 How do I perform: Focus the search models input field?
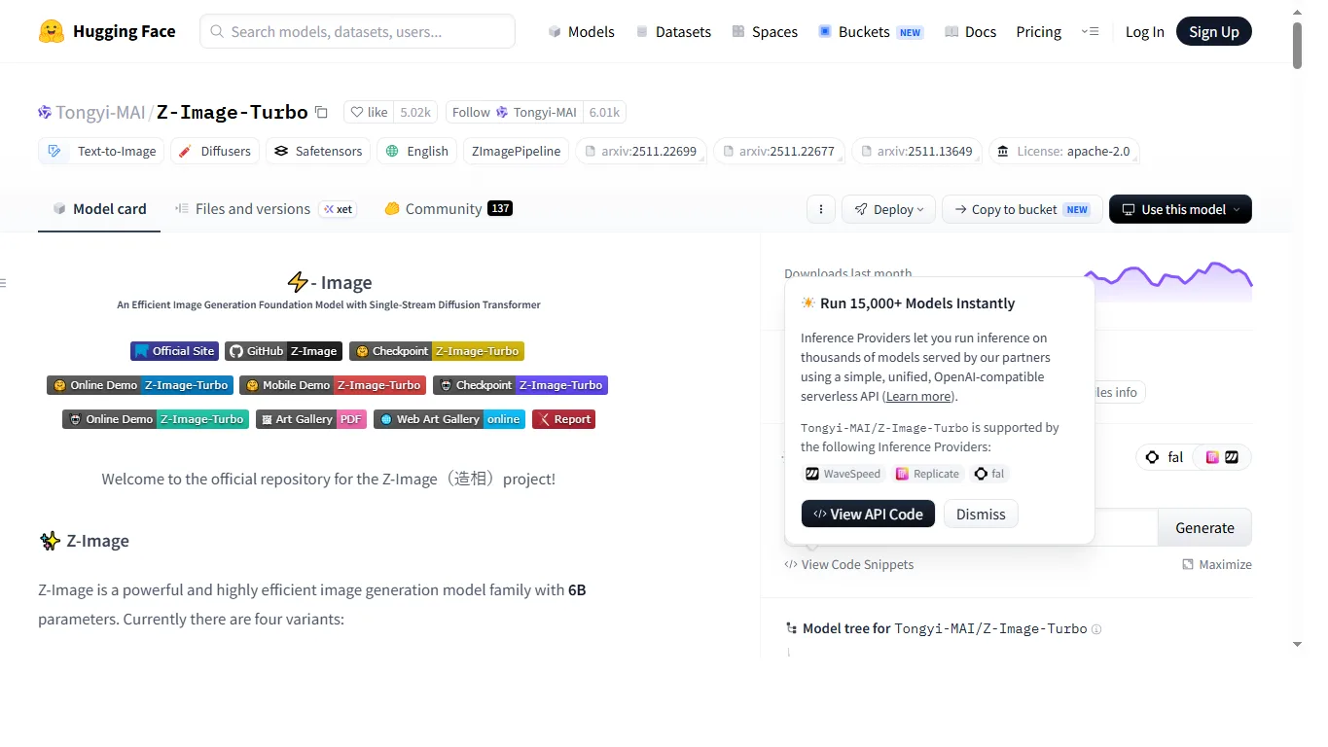coord(357,31)
